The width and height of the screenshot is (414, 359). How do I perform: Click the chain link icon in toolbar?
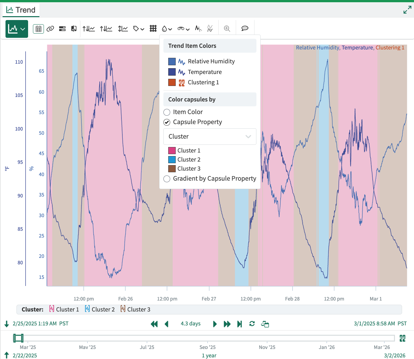pyautogui.click(x=50, y=29)
